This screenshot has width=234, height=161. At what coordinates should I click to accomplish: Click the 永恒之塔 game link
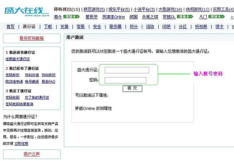(x=150, y=17)
